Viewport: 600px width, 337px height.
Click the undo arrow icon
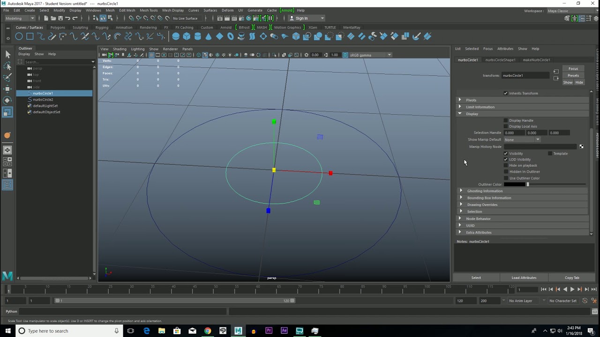(x=67, y=18)
